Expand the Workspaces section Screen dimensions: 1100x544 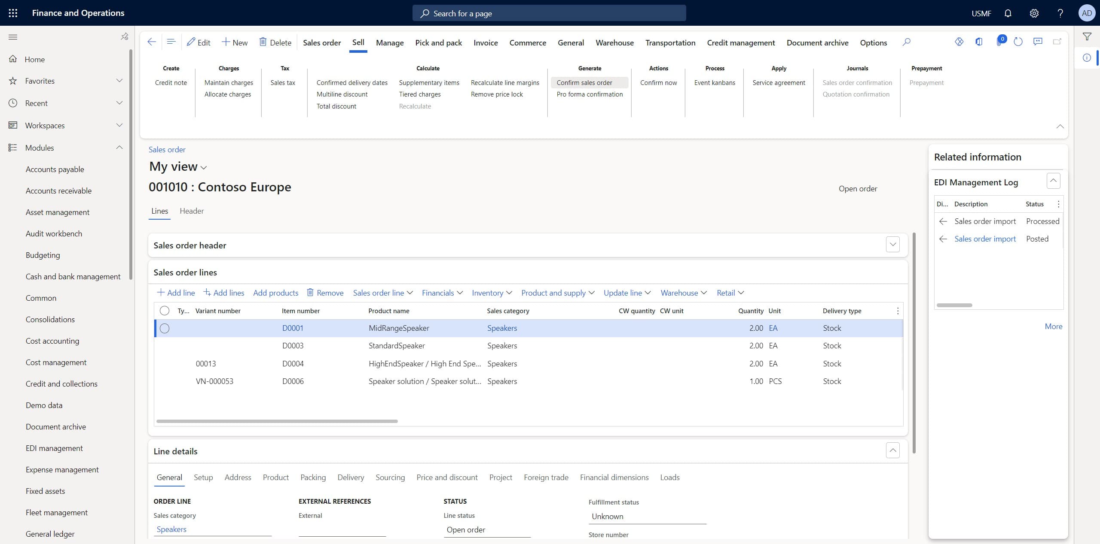(x=119, y=125)
